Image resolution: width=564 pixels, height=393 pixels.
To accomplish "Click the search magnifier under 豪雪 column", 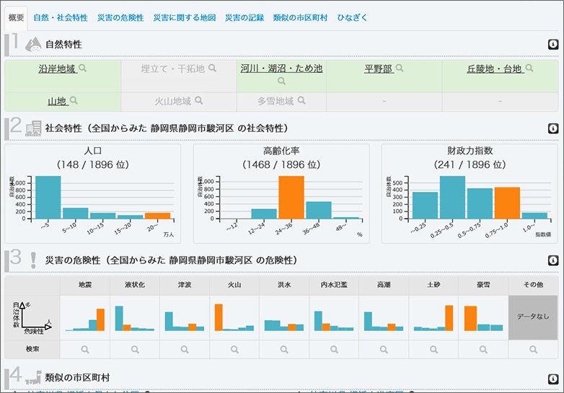I will [483, 350].
